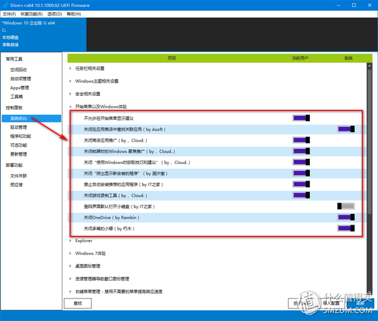Select the row text 关闭OneDrive ( by Rambin )
378x321 pixels.
[x=112, y=218]
